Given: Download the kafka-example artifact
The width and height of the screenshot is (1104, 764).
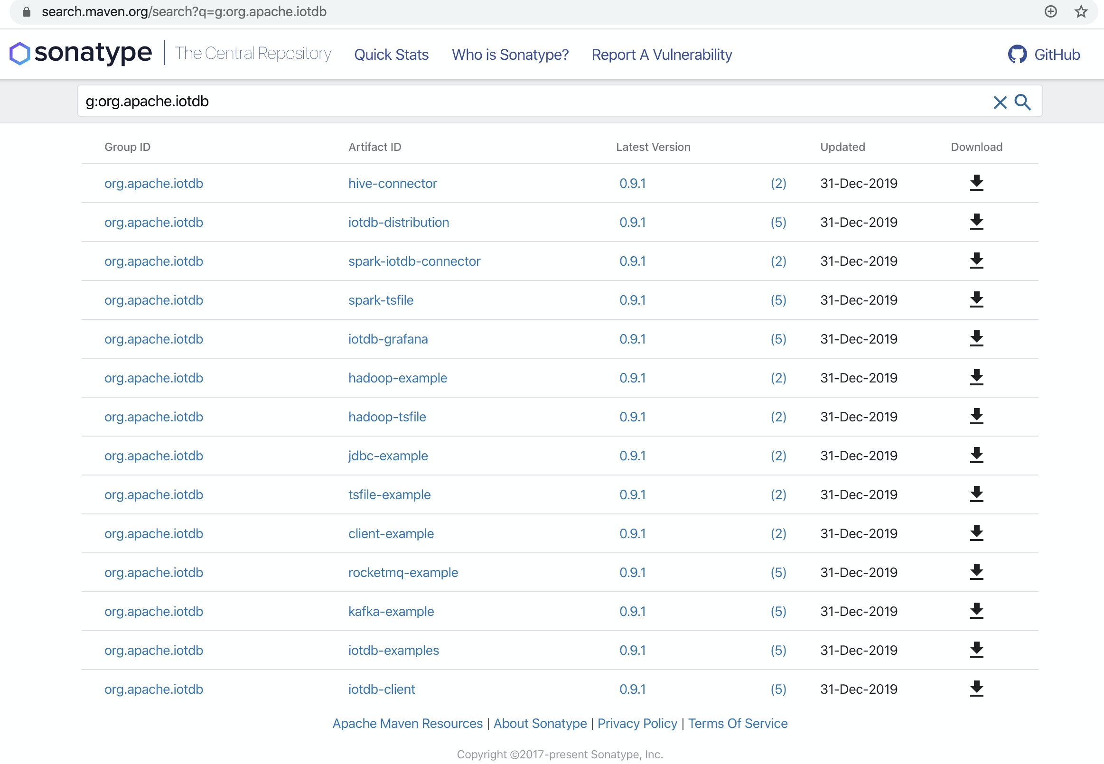Looking at the screenshot, I should (976, 611).
